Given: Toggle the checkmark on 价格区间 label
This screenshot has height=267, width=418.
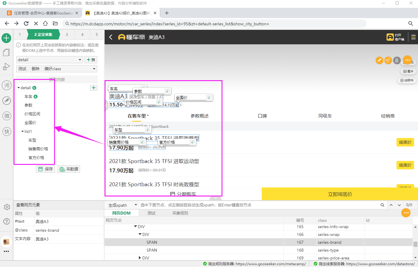Looking at the screenshot, I should coord(159,102).
